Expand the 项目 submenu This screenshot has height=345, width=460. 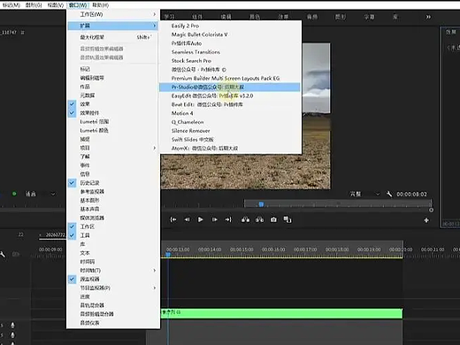tap(113, 148)
